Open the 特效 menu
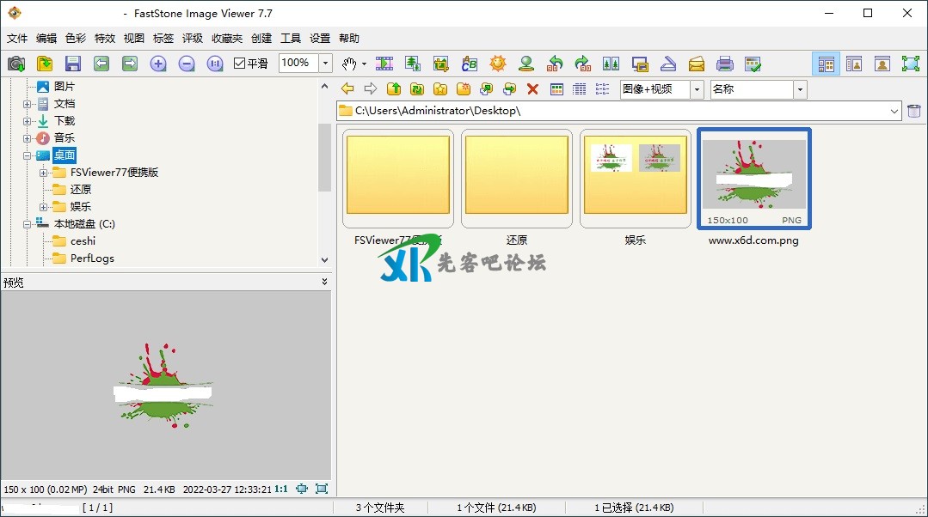The image size is (928, 517). (104, 39)
